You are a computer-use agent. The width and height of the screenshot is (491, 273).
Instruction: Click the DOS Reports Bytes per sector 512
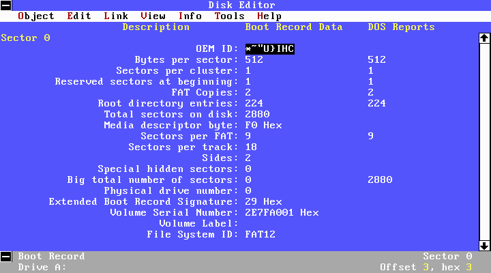376,59
